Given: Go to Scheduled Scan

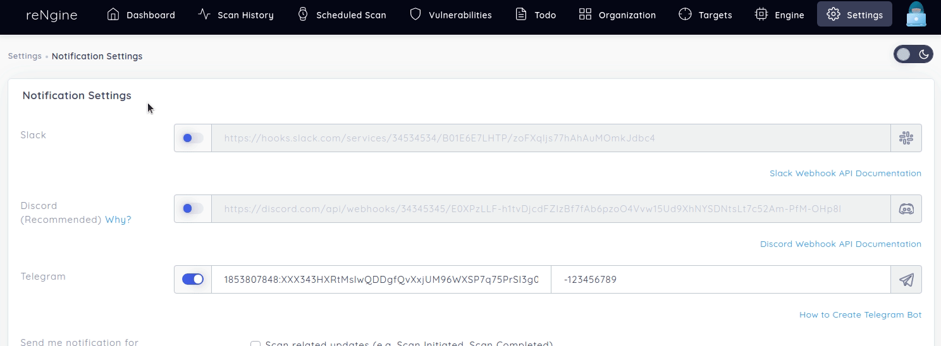Looking at the screenshot, I should coord(341,15).
